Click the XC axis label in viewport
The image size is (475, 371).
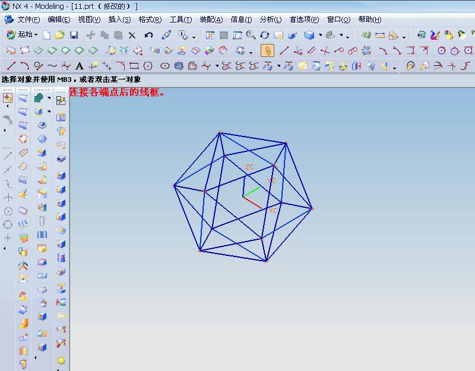(x=273, y=210)
